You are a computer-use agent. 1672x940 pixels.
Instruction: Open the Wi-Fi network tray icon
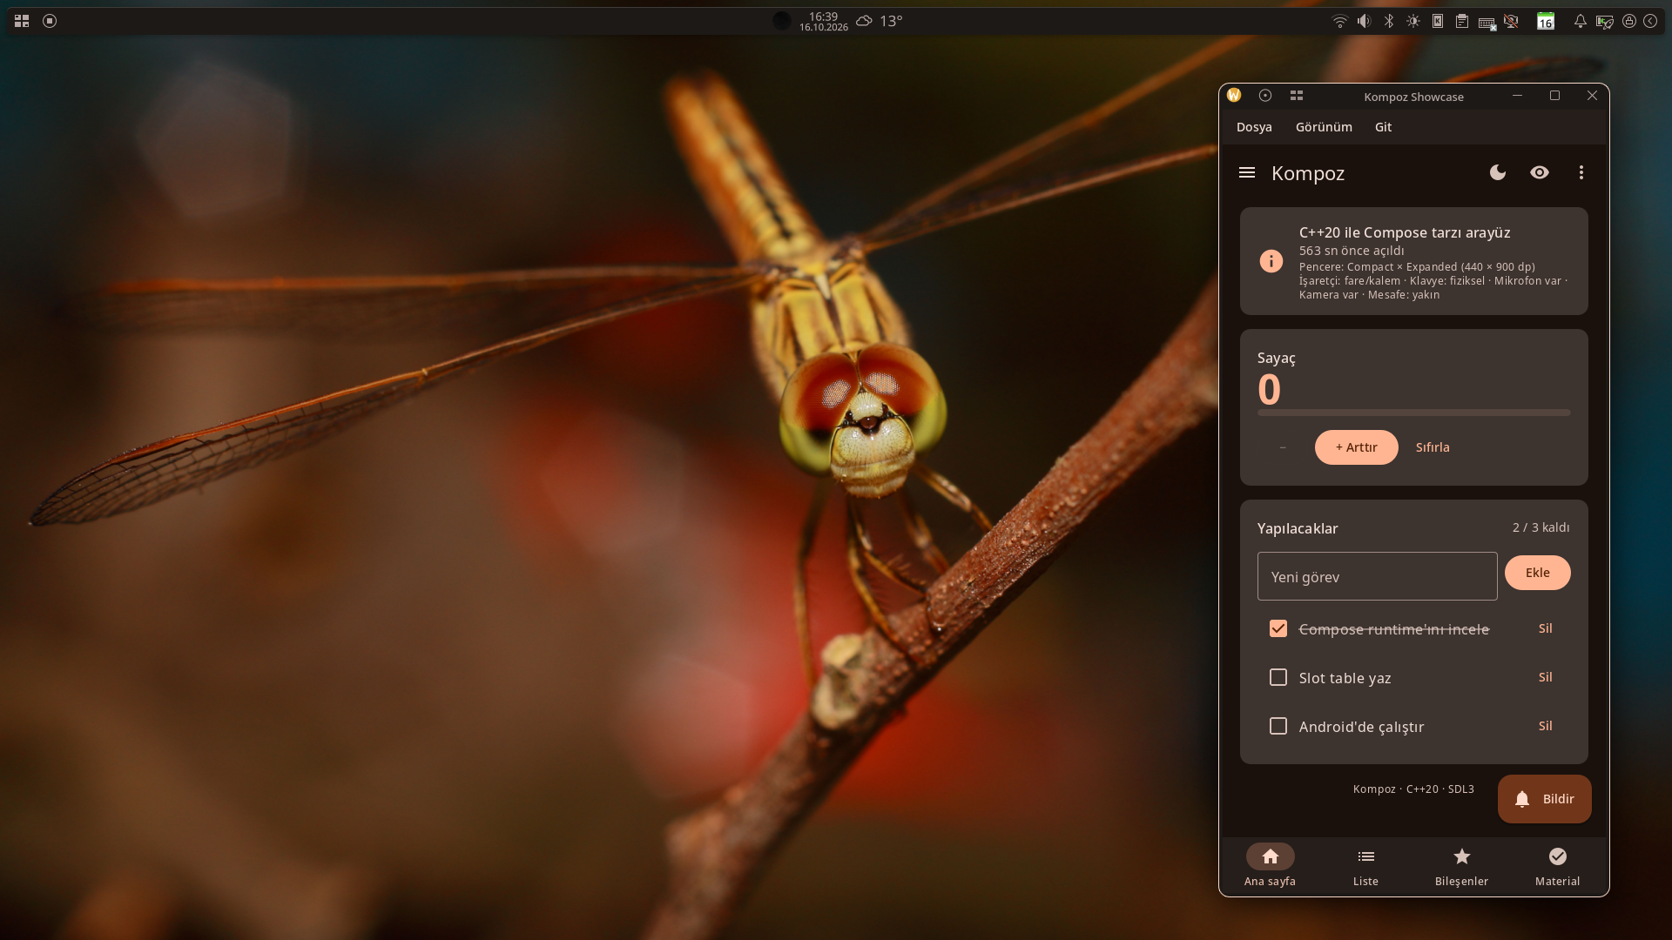pos(1339,21)
